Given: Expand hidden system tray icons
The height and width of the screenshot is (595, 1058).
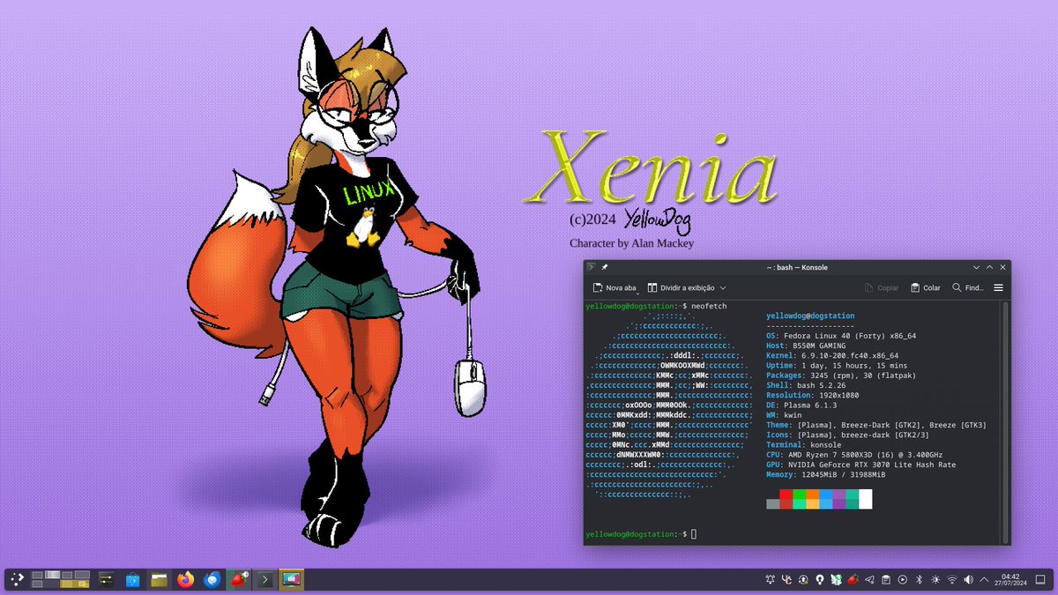Looking at the screenshot, I should [x=984, y=579].
